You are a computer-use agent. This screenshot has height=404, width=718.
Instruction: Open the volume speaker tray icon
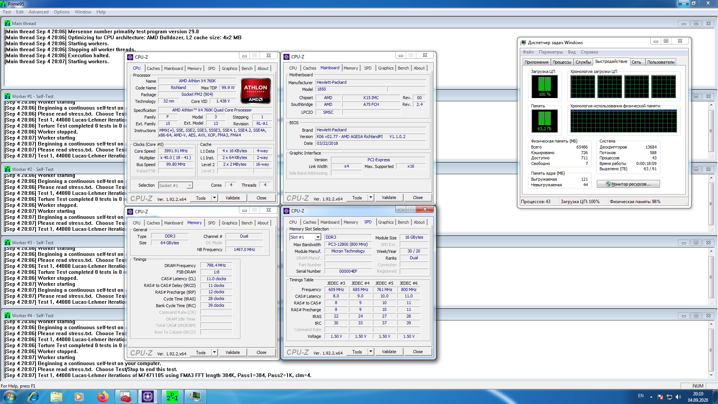click(678, 397)
